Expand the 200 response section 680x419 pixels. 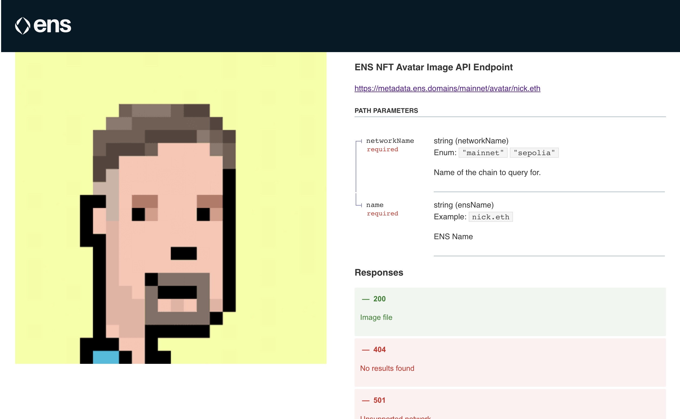(379, 299)
